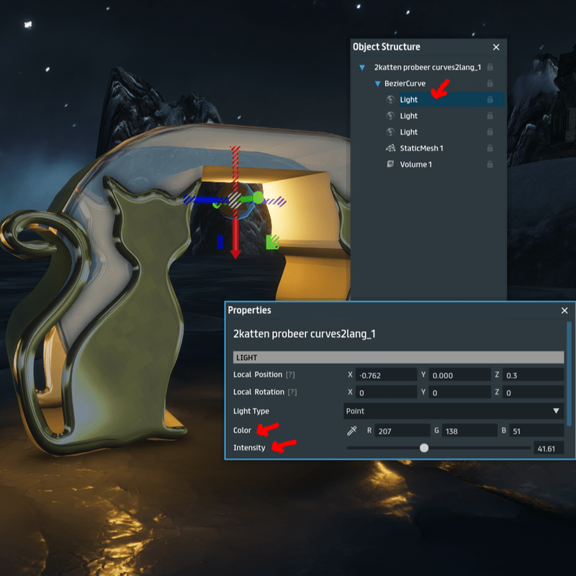The width and height of the screenshot is (576, 576).
Task: Toggle lock on Volume 1 row
Action: [490, 164]
